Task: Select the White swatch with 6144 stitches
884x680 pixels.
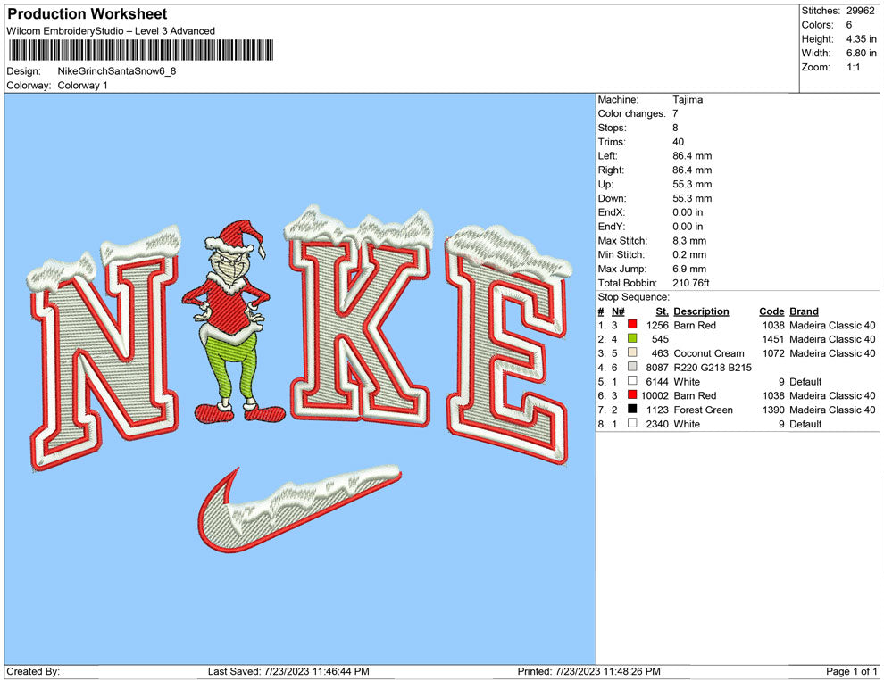Action: coord(632,381)
